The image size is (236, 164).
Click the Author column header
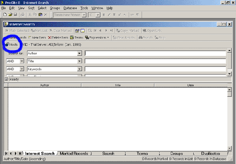coord(45,85)
